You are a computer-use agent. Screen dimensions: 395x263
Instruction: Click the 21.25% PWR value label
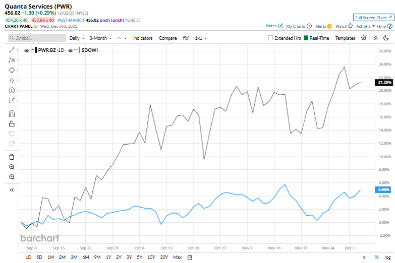384,82
